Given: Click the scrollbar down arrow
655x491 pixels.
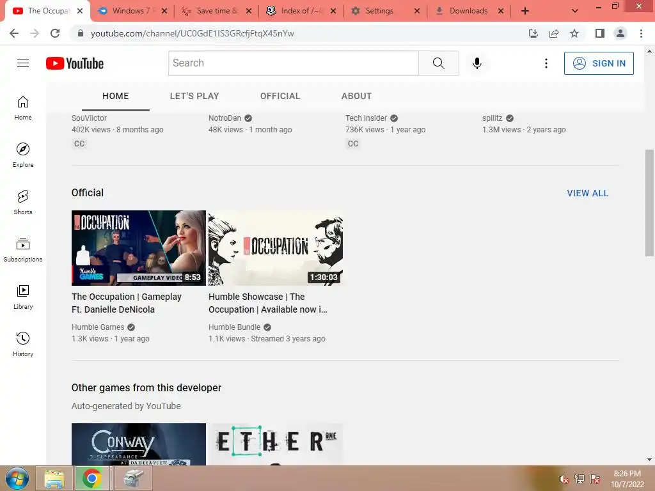Looking at the screenshot, I should (649, 460).
